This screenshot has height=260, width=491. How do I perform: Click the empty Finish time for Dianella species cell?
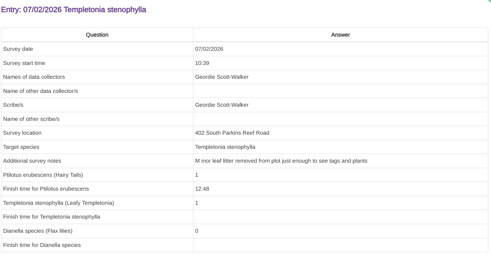click(340, 245)
